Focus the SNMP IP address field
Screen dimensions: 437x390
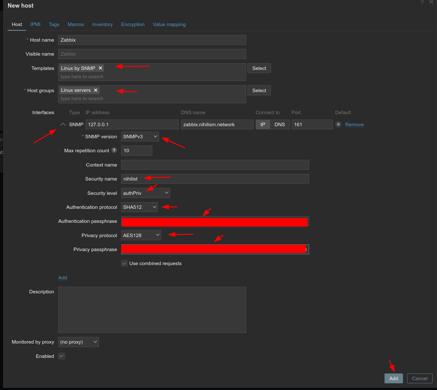coord(132,124)
